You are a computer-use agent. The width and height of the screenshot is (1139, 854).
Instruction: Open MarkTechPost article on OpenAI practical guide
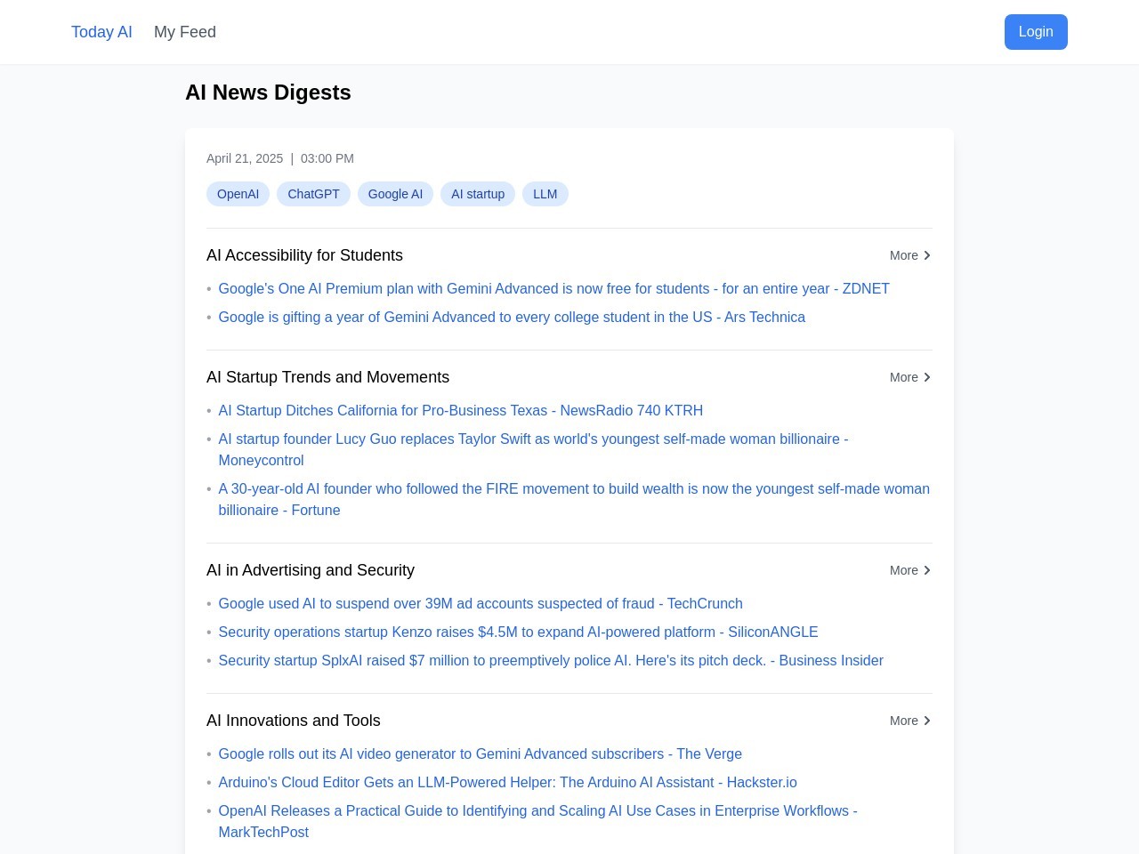[x=537, y=821]
